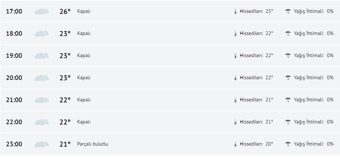Click the umbrella icon for 20:00
This screenshot has width=340, height=157.
click(x=288, y=78)
